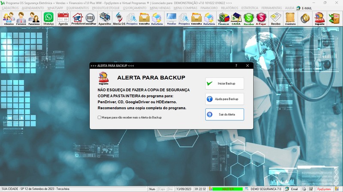Open the EQUIPAMENTOS menu
Screen dimensions: 343x192
[x=78, y=8]
